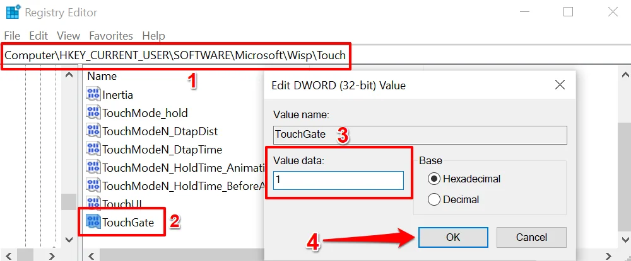The image size is (631, 261).
Task: Click the TouchModeN_DtapDist value icon
Action: click(93, 131)
